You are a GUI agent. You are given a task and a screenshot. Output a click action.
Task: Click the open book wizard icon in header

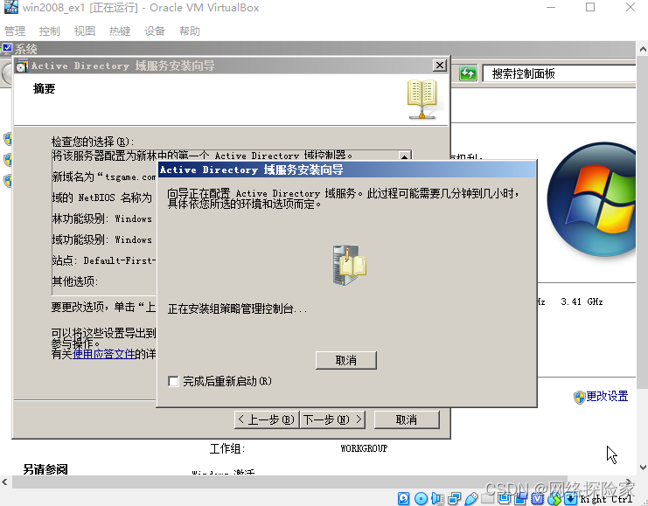pos(422,99)
